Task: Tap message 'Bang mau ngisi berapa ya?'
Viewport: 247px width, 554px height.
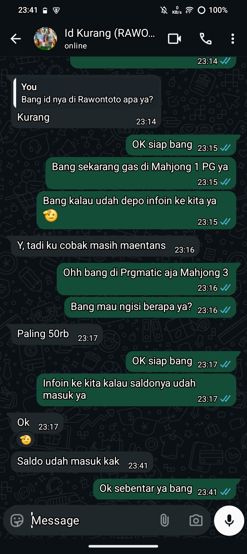Action: [x=150, y=307]
